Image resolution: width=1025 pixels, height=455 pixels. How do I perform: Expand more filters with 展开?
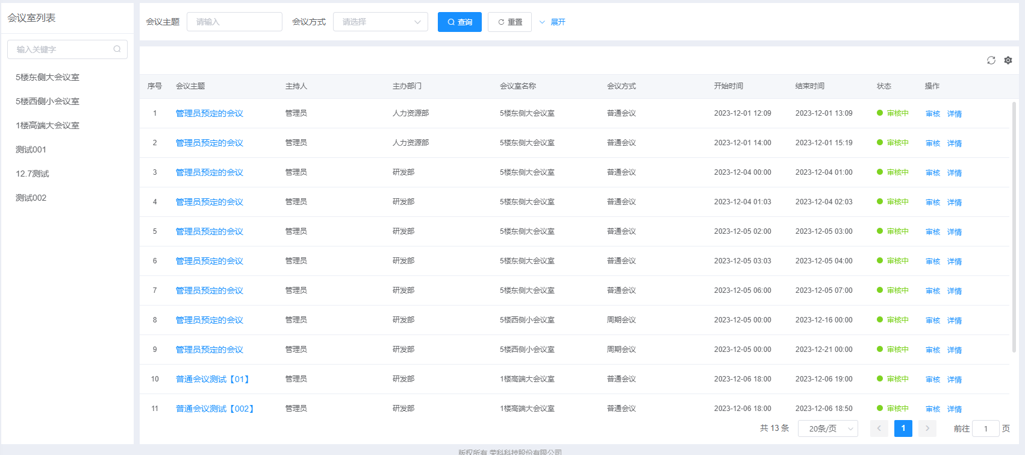point(552,22)
